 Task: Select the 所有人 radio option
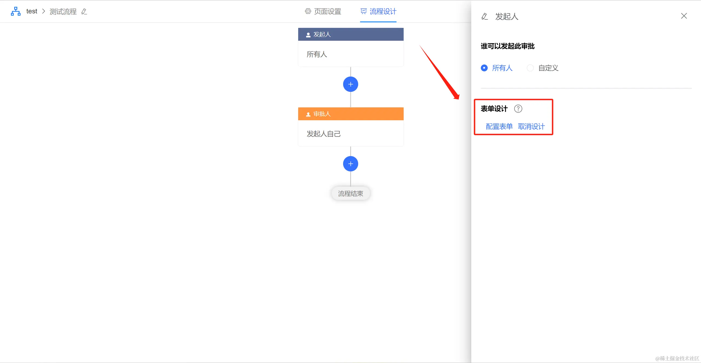point(484,68)
